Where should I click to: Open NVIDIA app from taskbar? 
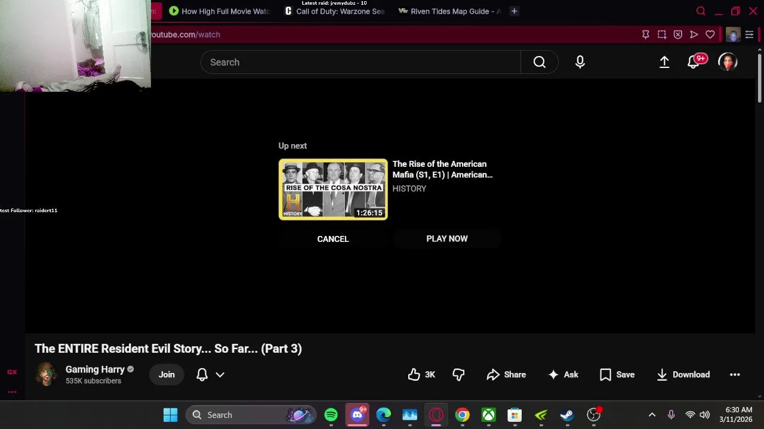[x=541, y=415]
